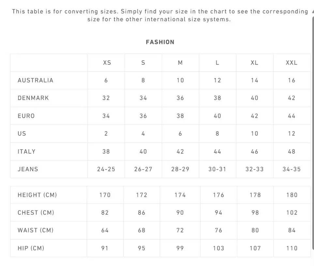
Task: Click the jeans size 28-29 cell
Action: [180, 169]
